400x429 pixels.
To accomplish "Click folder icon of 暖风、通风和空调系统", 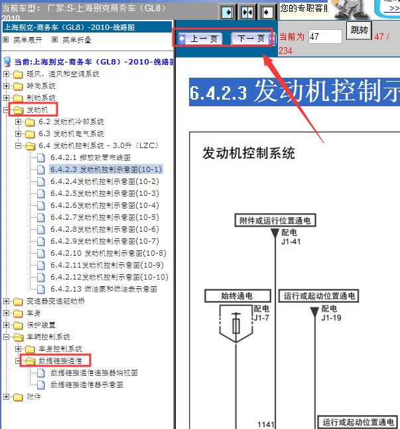I will click(x=18, y=74).
